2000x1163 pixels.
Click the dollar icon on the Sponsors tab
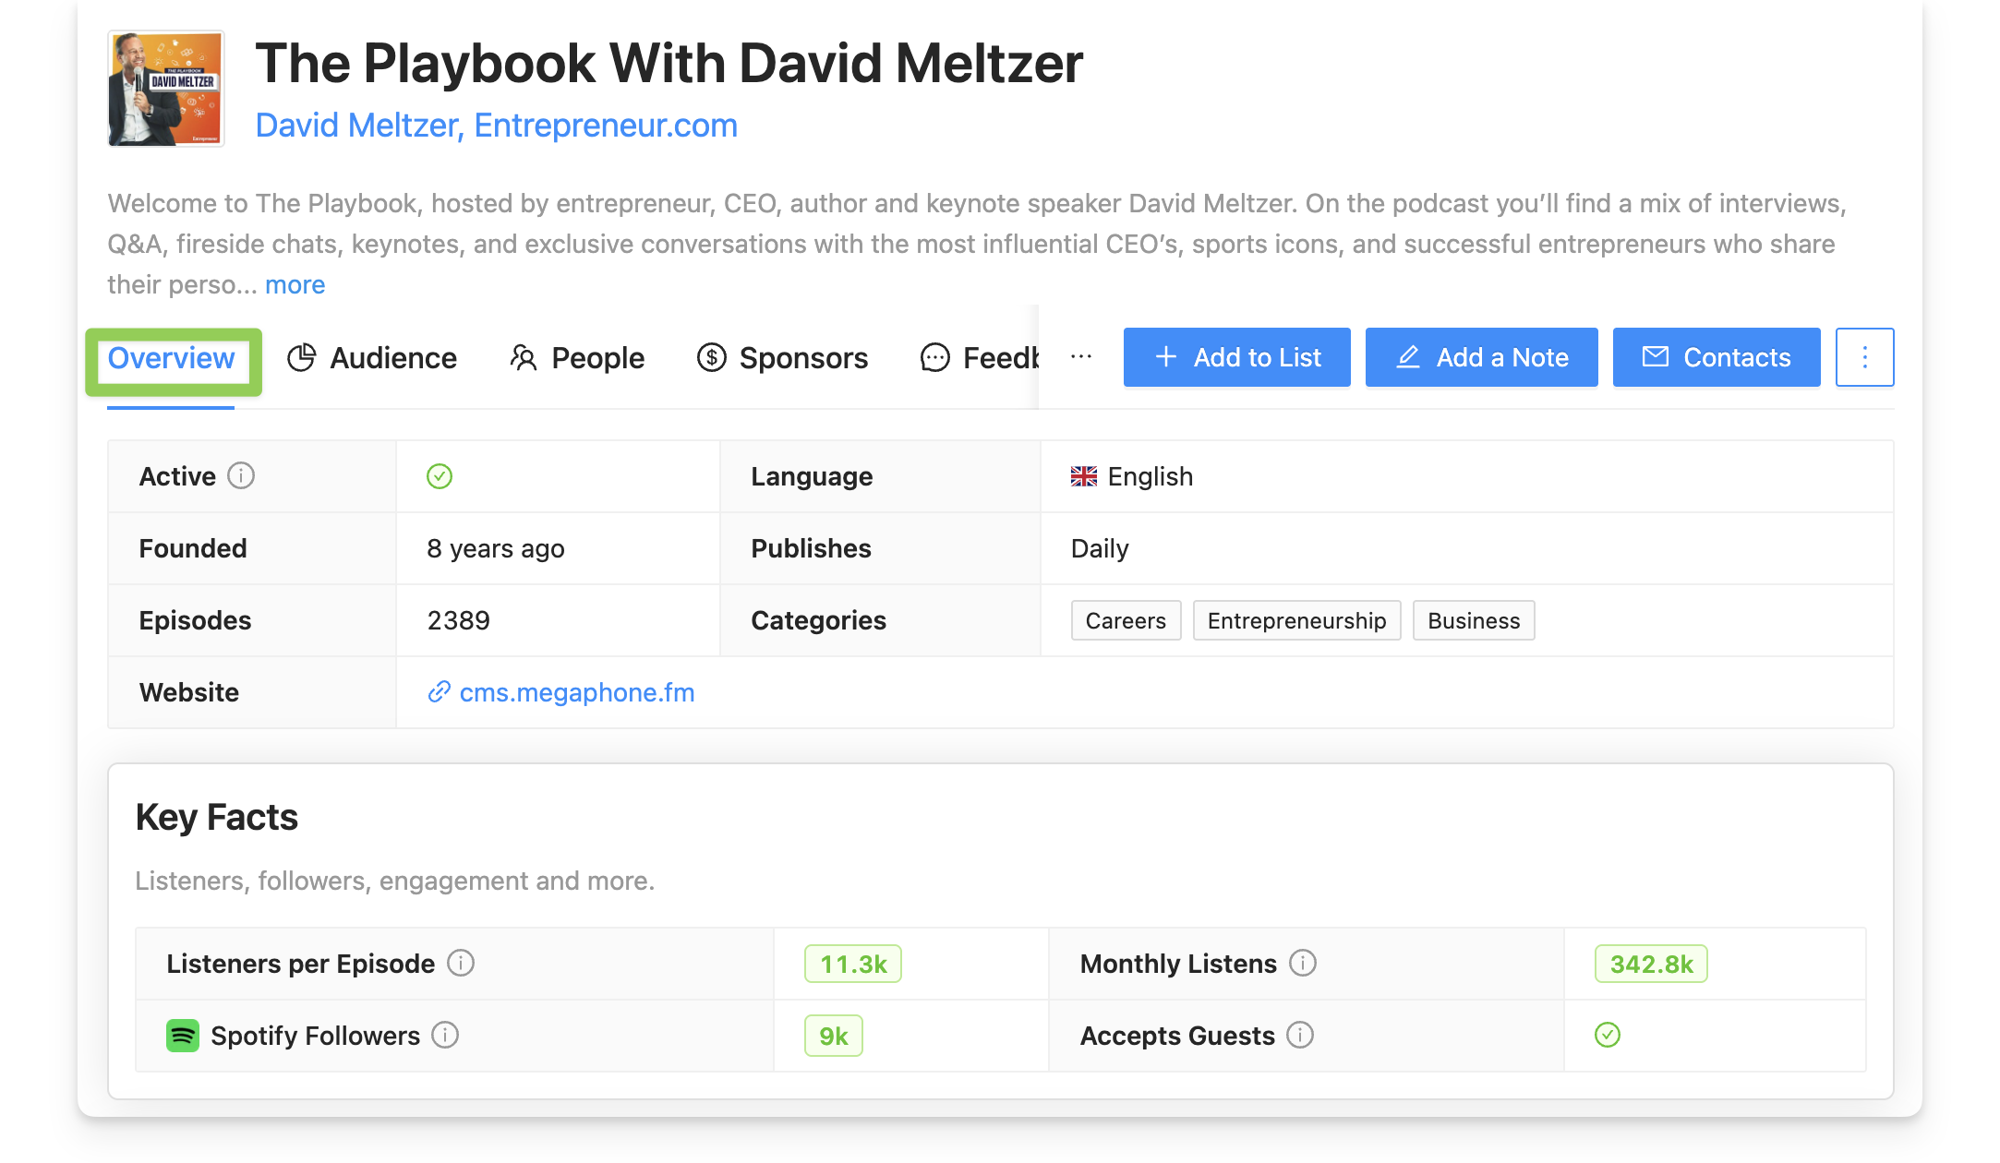(x=711, y=358)
